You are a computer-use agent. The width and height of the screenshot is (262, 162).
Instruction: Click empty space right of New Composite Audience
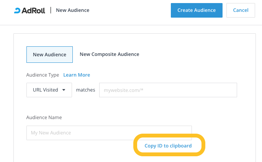192,54
